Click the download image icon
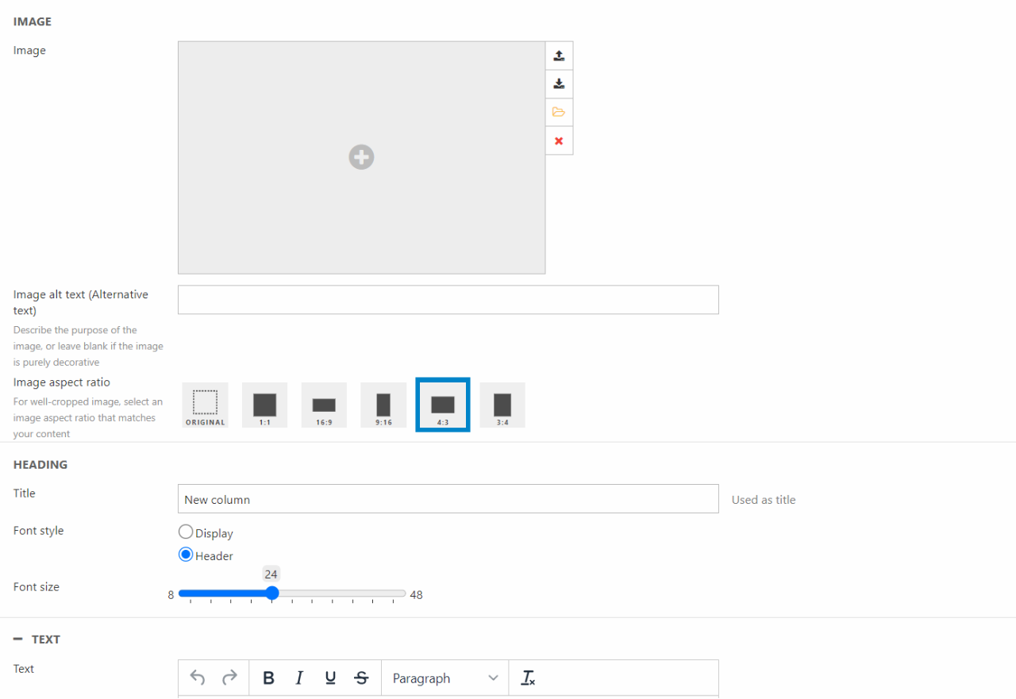 [559, 84]
